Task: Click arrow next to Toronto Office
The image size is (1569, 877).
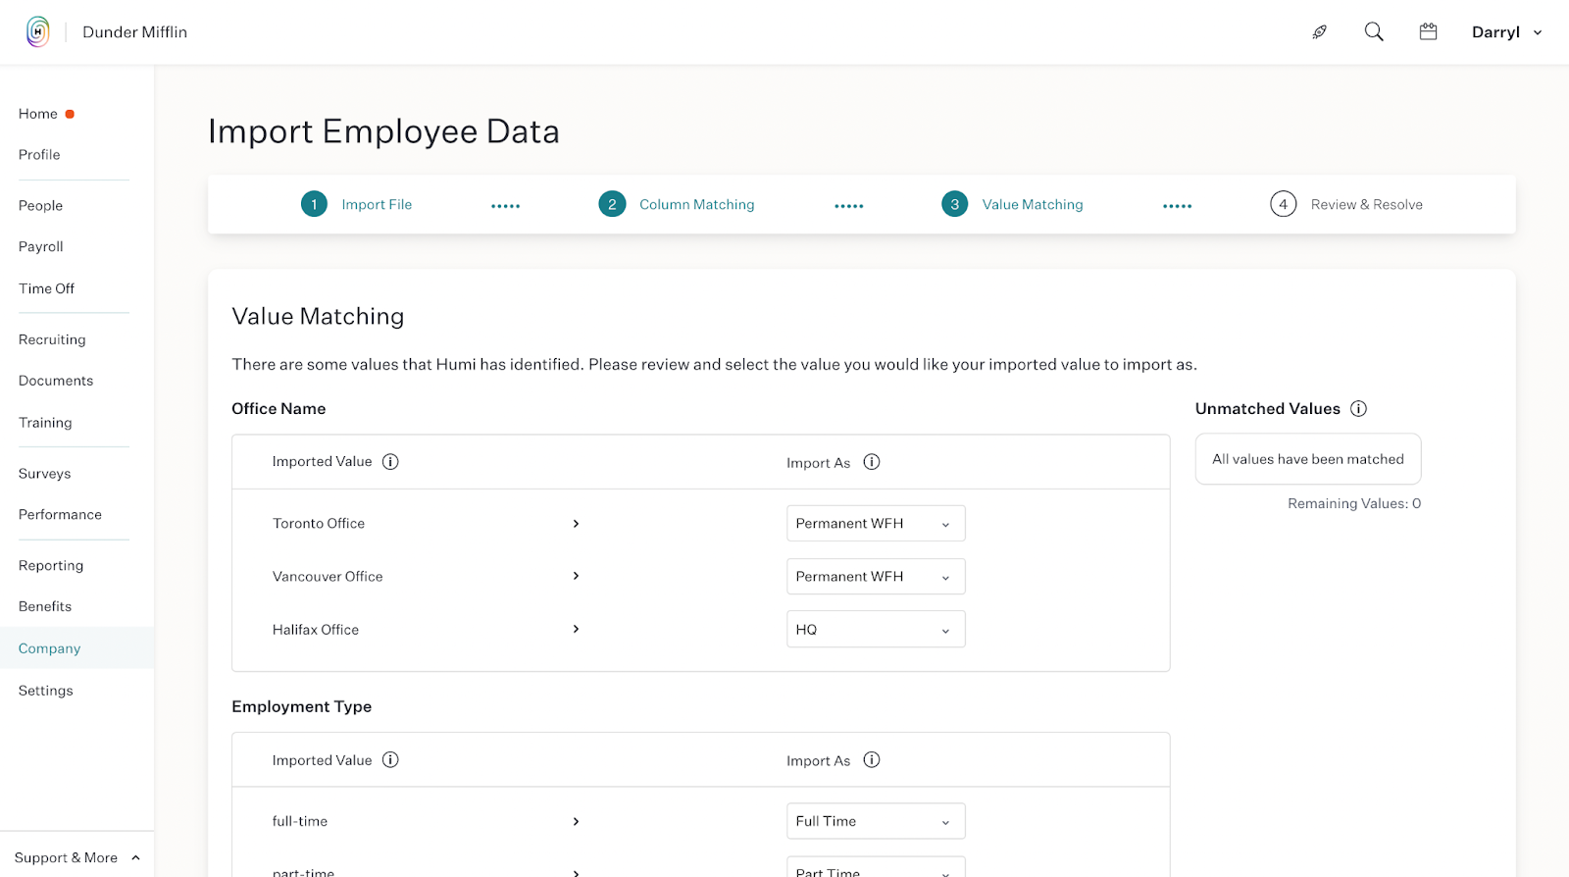Action: point(576,524)
